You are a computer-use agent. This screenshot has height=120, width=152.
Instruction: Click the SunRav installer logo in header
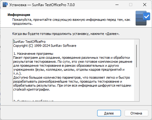pyautogui.click(x=143, y=18)
